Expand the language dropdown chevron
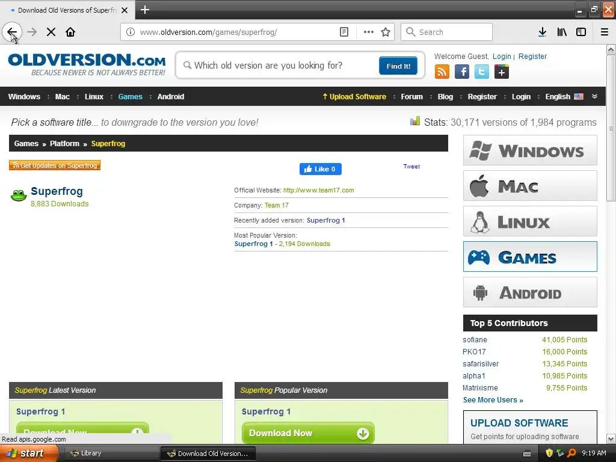Screen dimensions: 616x462 (x=594, y=97)
